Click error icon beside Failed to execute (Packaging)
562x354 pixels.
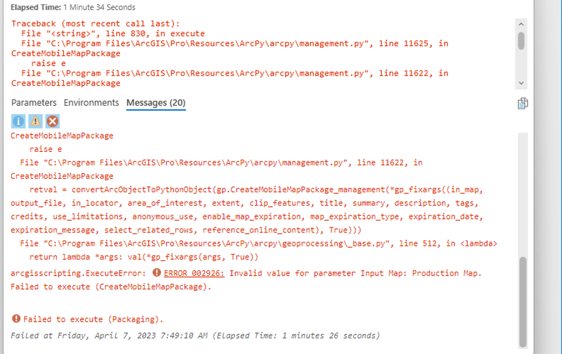(x=16, y=319)
